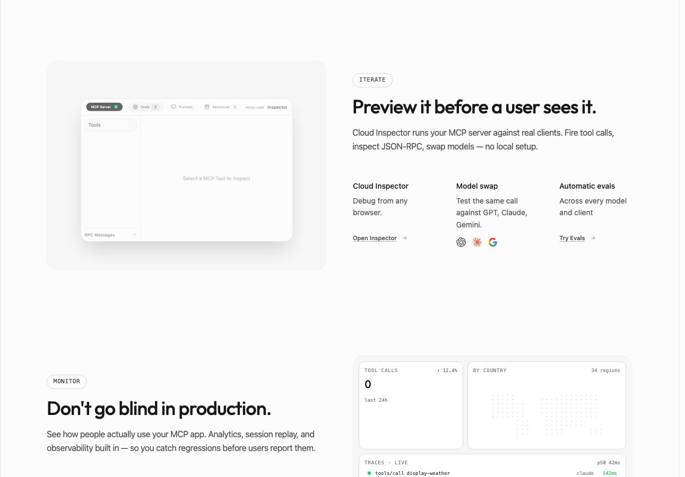Viewport: 685px width, 477px height.
Task: Click the 'claude' client label in trace row
Action: point(585,473)
